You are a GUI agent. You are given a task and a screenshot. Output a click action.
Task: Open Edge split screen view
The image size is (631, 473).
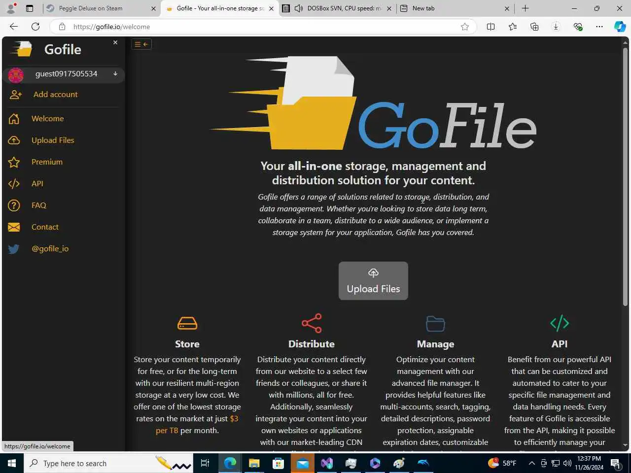[x=491, y=27]
